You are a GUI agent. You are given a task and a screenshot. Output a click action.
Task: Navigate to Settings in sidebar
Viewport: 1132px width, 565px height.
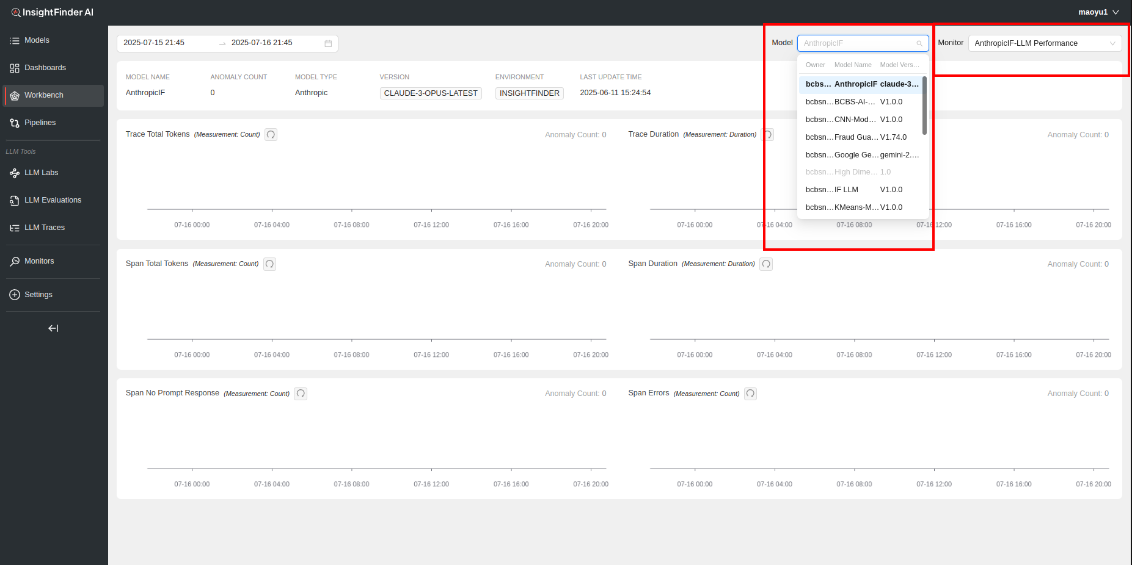tap(38, 295)
